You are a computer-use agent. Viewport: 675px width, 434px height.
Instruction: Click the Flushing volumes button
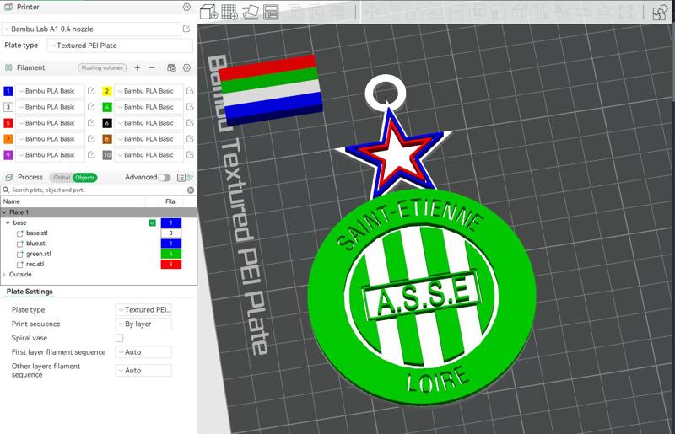tap(102, 67)
